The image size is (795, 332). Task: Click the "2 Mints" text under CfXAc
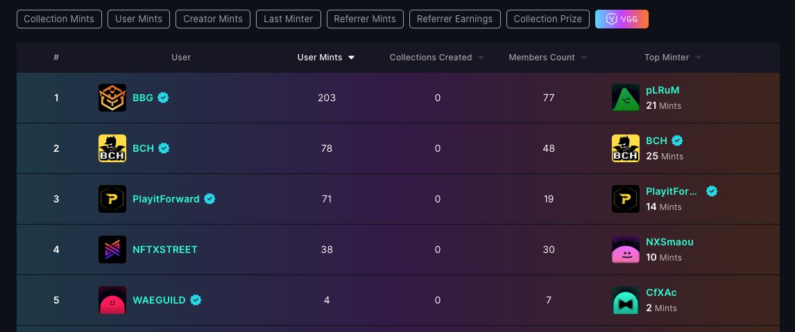pyautogui.click(x=661, y=308)
